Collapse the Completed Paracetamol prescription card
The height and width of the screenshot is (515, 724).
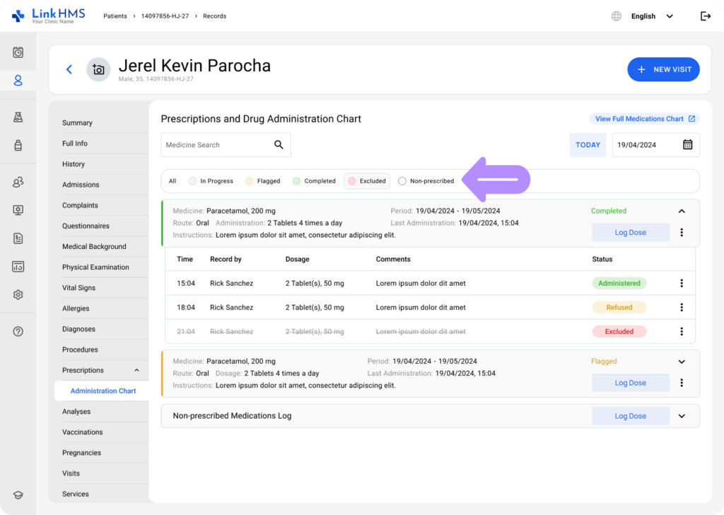tap(682, 211)
